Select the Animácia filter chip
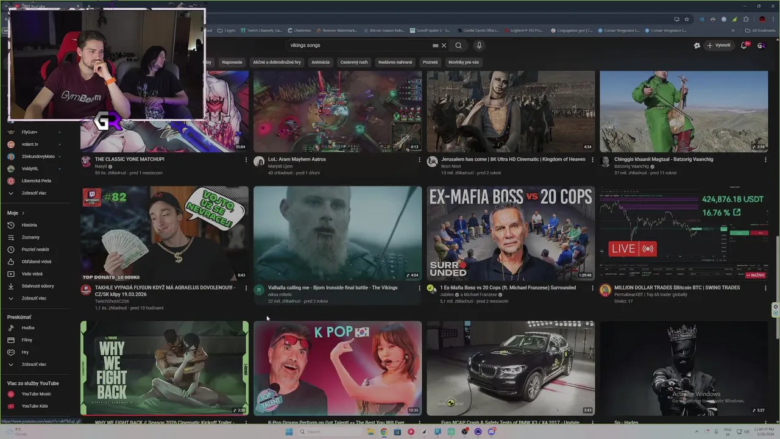The height and width of the screenshot is (439, 780). pyautogui.click(x=321, y=62)
